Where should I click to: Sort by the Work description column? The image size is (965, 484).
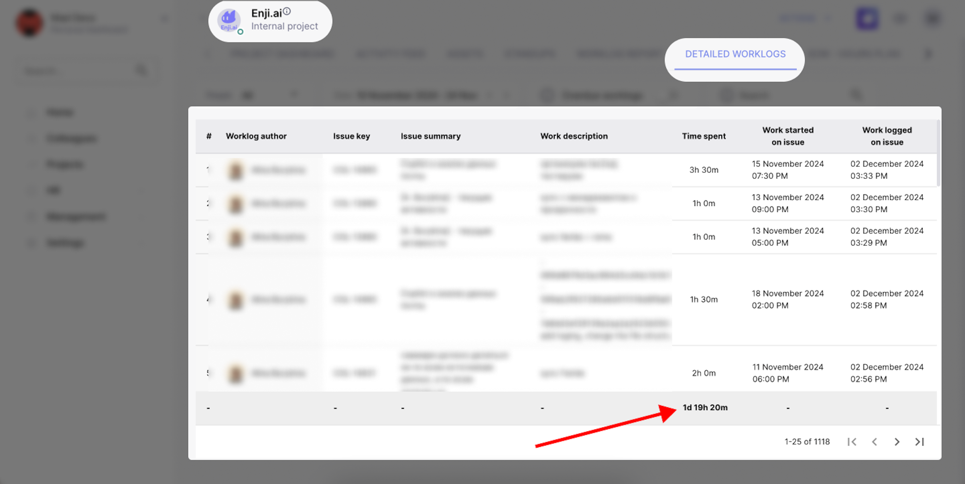574,136
